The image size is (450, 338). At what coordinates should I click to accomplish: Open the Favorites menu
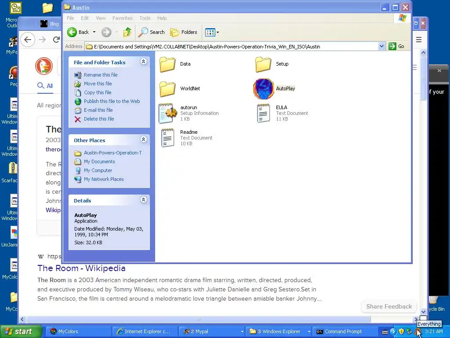pyautogui.click(x=122, y=18)
